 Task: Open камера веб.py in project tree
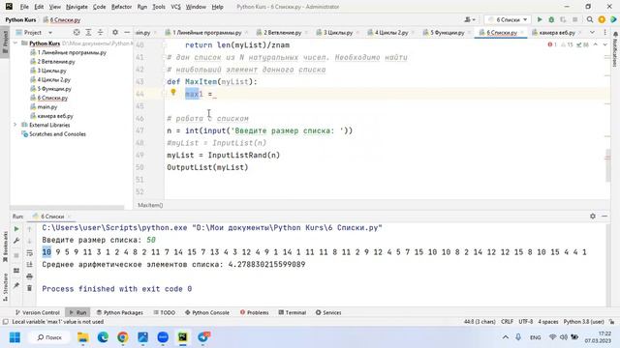click(x=55, y=116)
